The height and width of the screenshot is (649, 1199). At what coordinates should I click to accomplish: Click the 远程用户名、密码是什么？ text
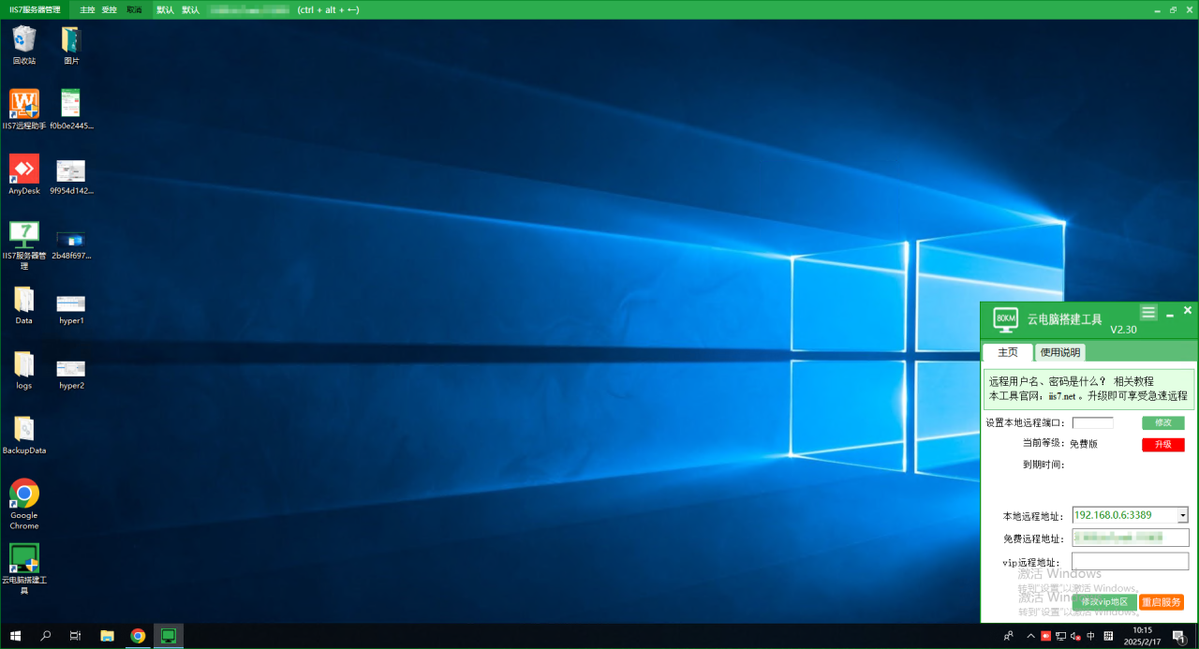coord(1047,381)
